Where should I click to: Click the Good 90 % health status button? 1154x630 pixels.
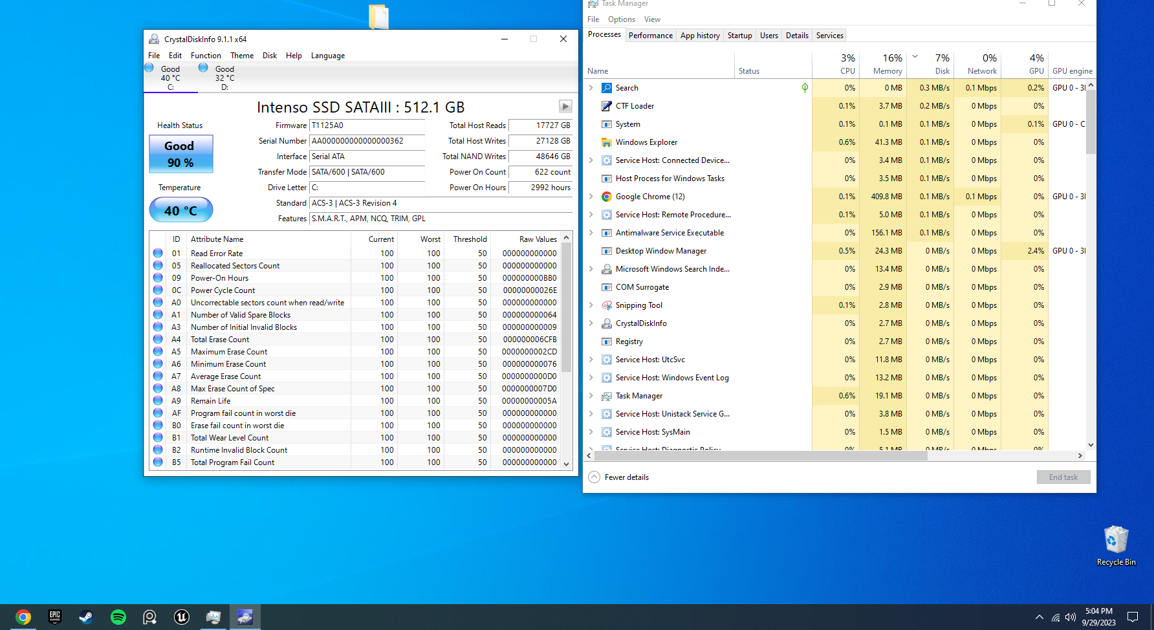click(x=181, y=154)
